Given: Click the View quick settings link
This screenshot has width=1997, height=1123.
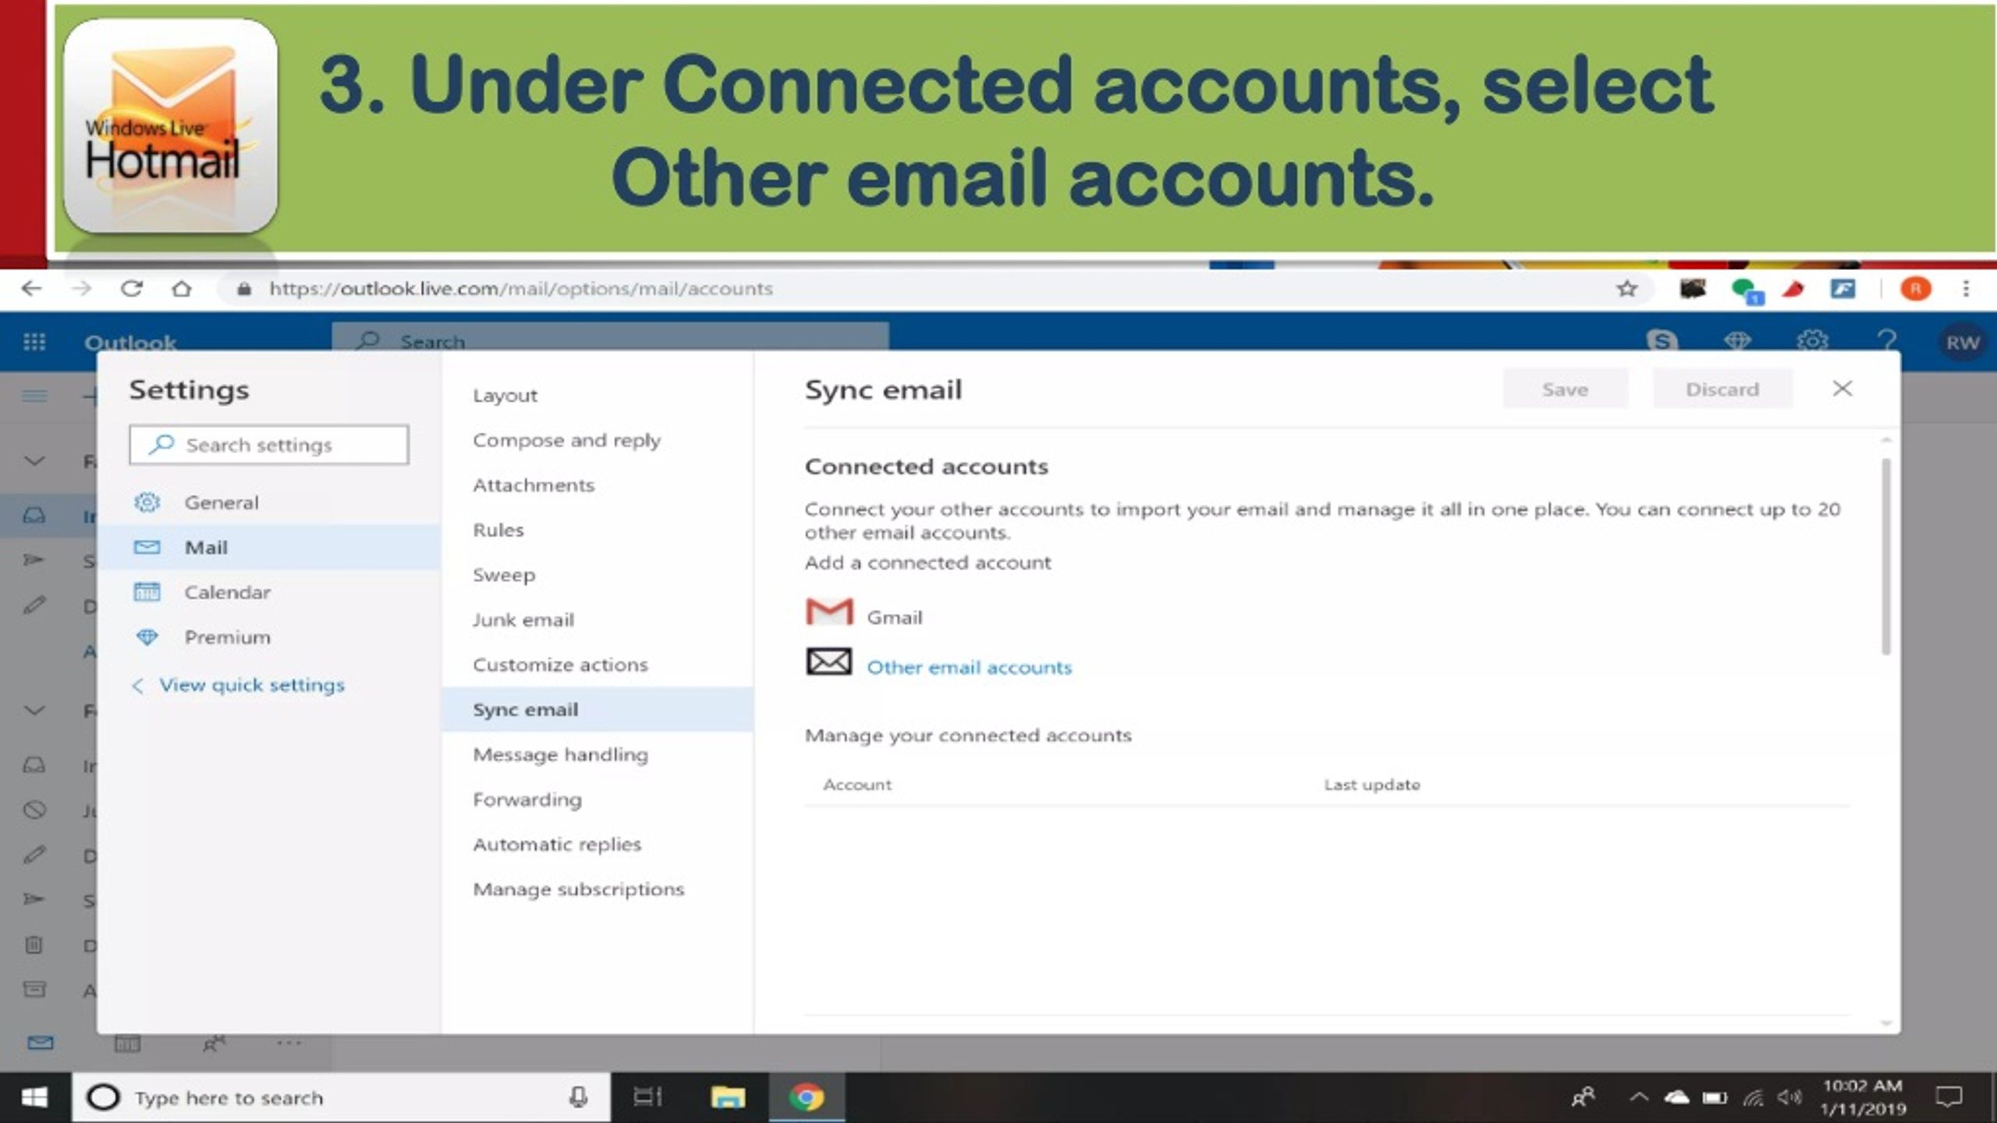Looking at the screenshot, I should [252, 685].
